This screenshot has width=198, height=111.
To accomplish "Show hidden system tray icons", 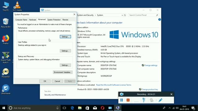I will (x=170, y=108).
